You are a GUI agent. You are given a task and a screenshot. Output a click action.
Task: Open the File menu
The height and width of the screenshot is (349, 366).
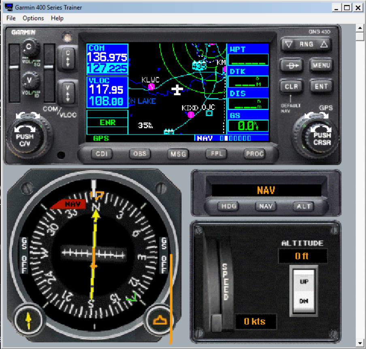11,18
